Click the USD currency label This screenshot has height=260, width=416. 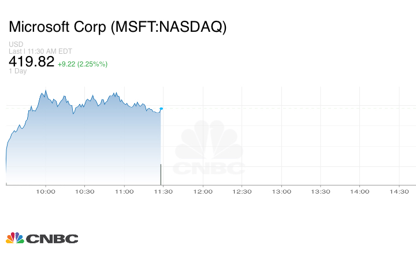tap(15, 44)
